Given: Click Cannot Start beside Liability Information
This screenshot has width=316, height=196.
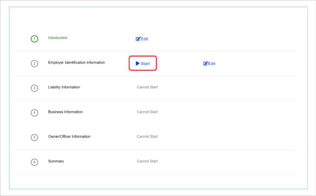Looking at the screenshot, I should 147,87.
